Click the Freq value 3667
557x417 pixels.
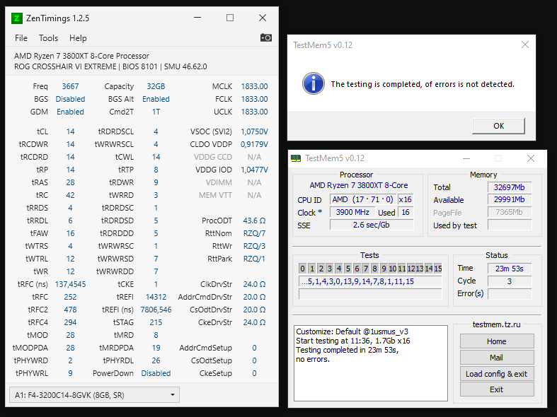pyautogui.click(x=70, y=86)
